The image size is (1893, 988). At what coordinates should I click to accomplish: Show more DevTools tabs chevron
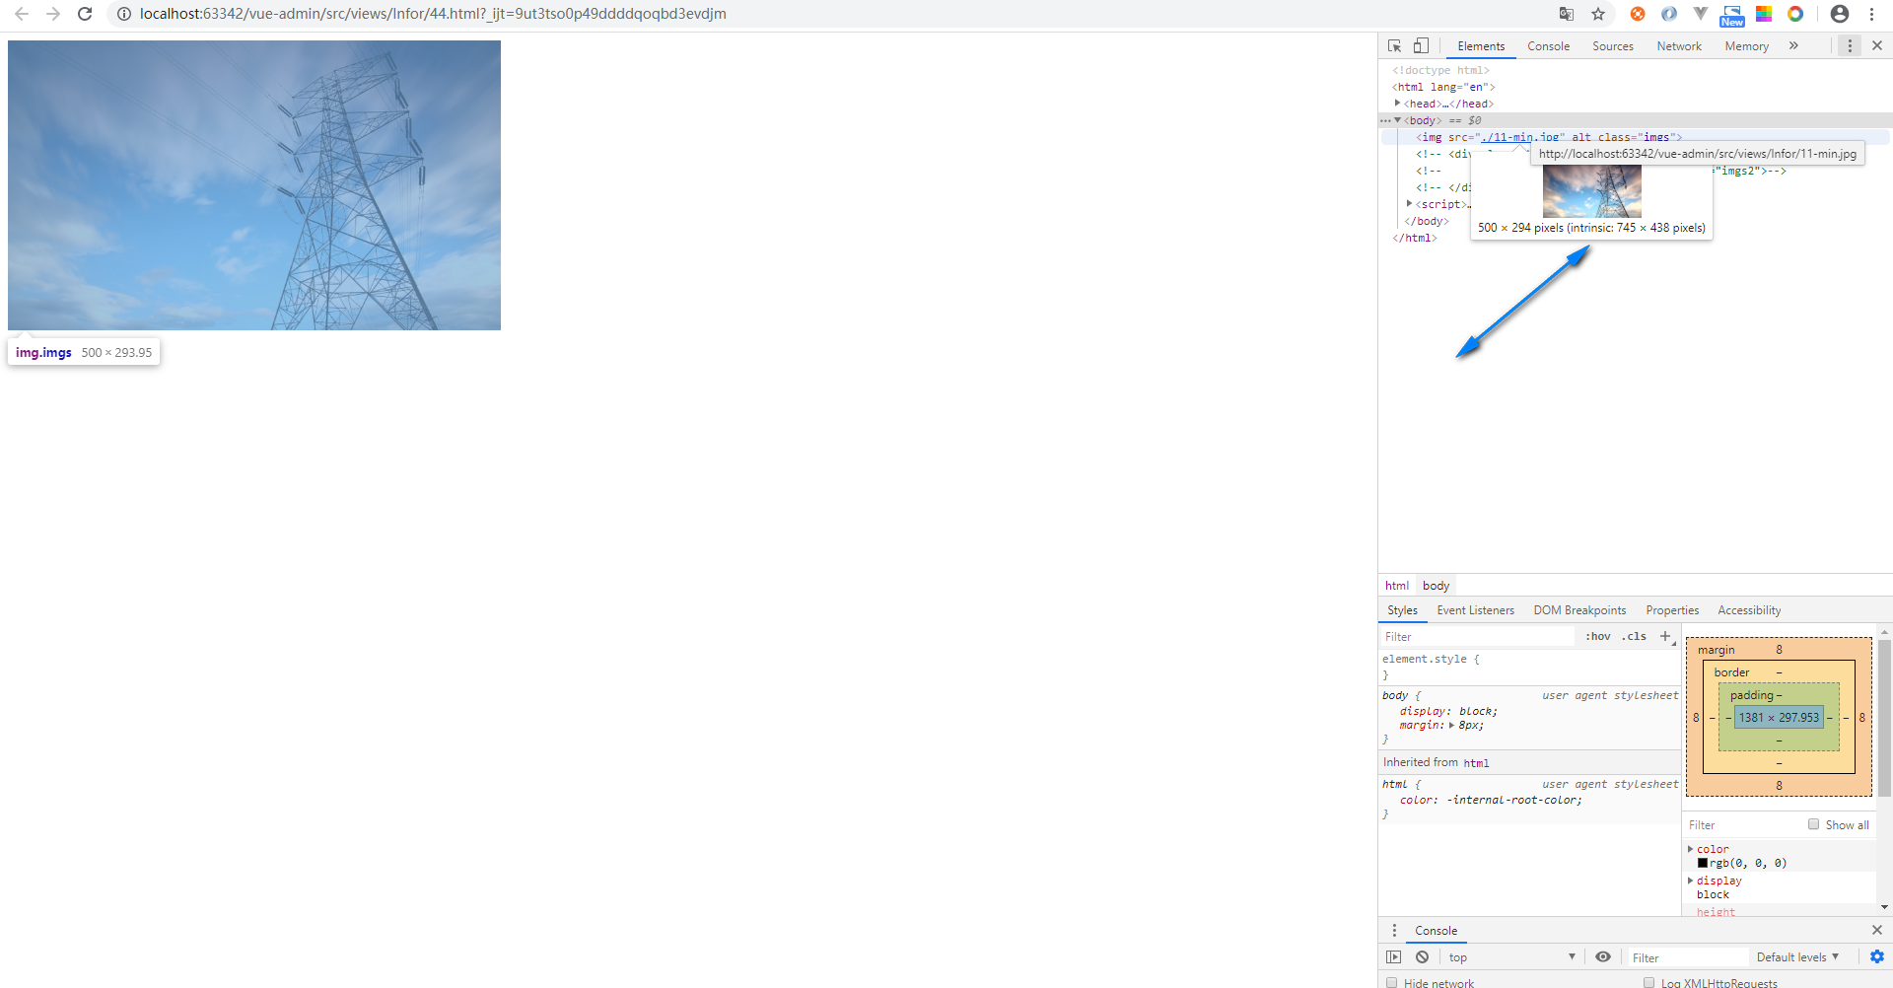(x=1793, y=45)
